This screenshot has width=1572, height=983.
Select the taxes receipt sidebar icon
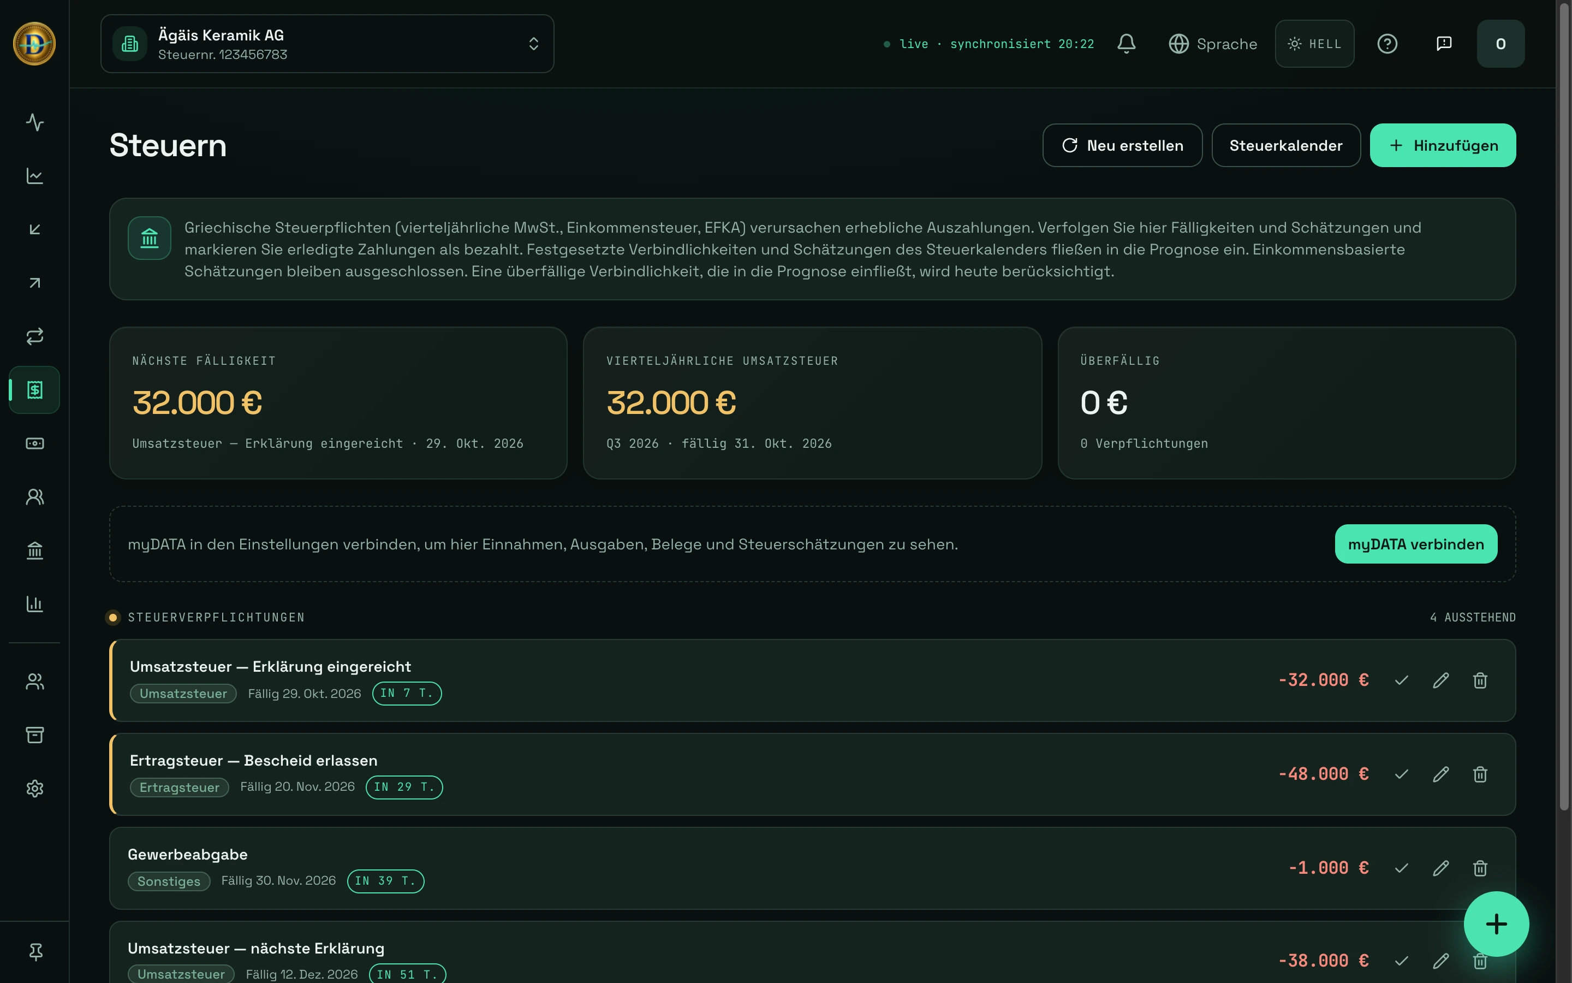tap(34, 390)
